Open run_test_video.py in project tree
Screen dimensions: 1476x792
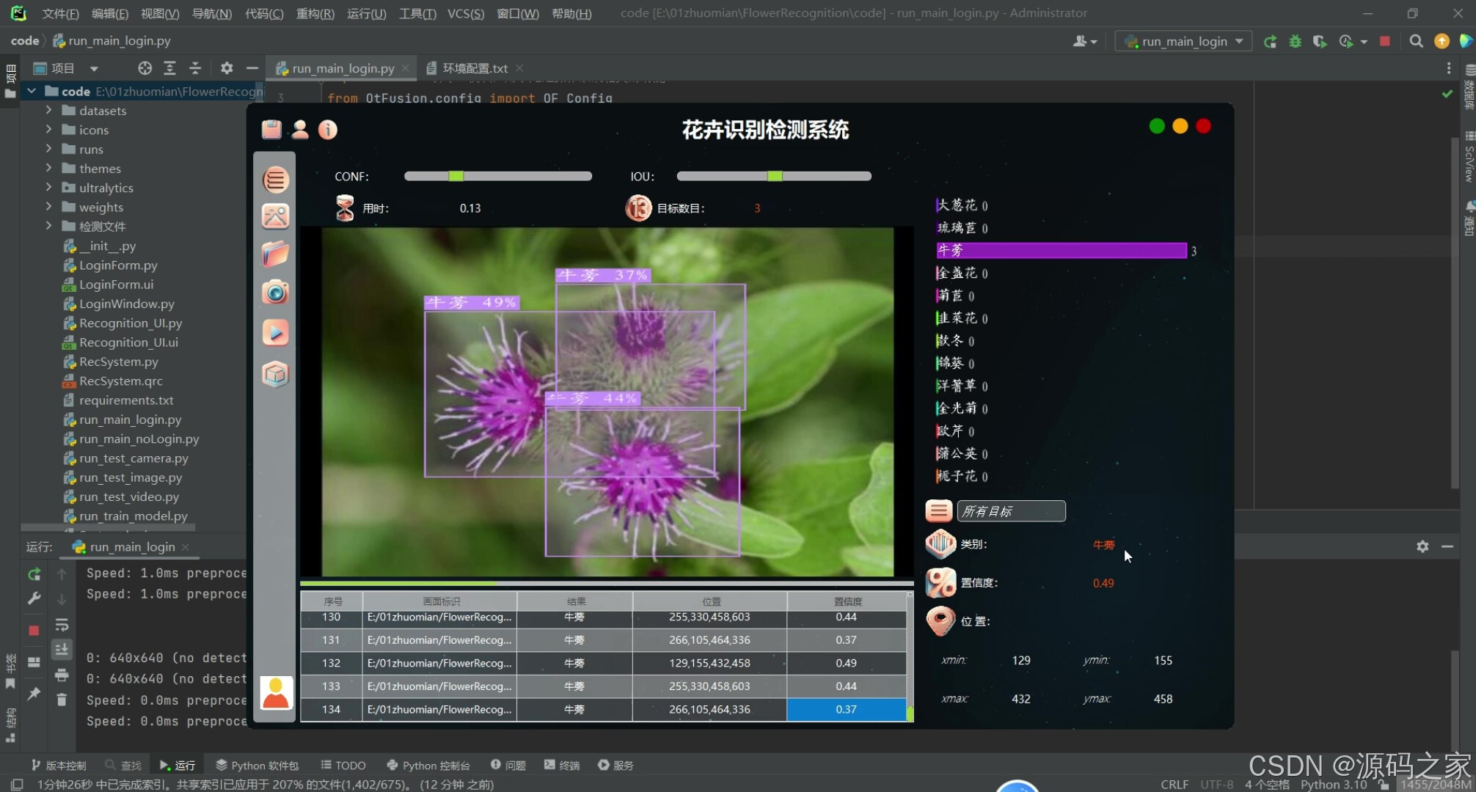click(x=129, y=496)
